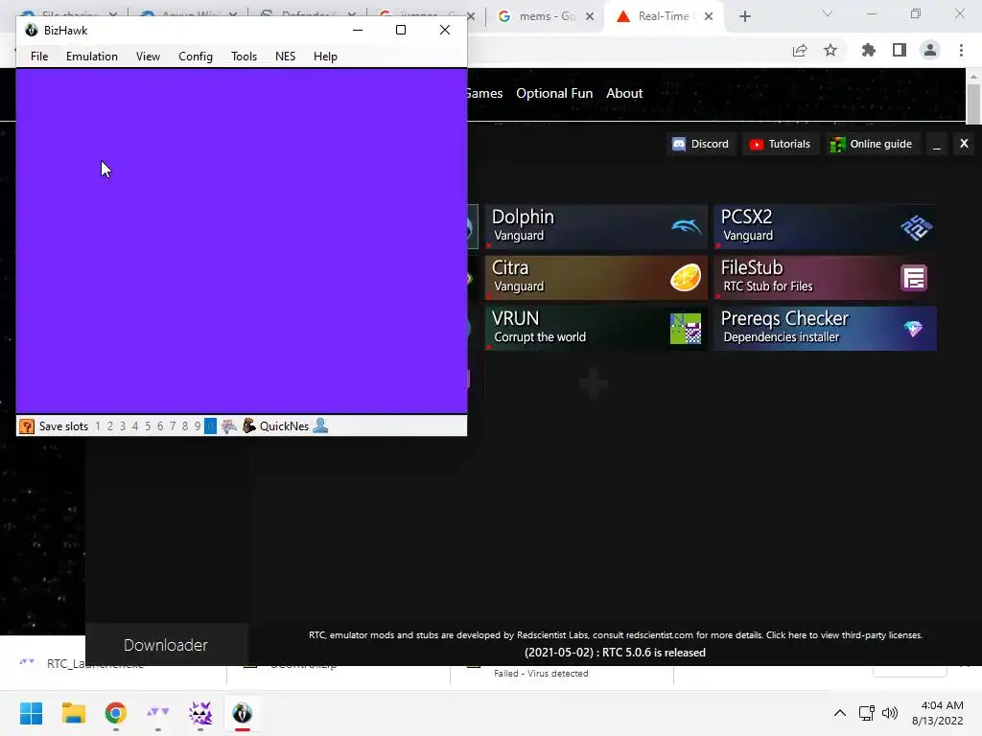This screenshot has height=736, width=982.
Task: Click the third-party licenses link text
Action: [844, 634]
